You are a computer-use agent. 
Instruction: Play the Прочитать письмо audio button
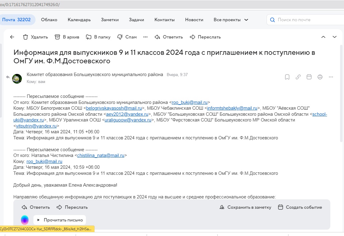click(x=60, y=220)
